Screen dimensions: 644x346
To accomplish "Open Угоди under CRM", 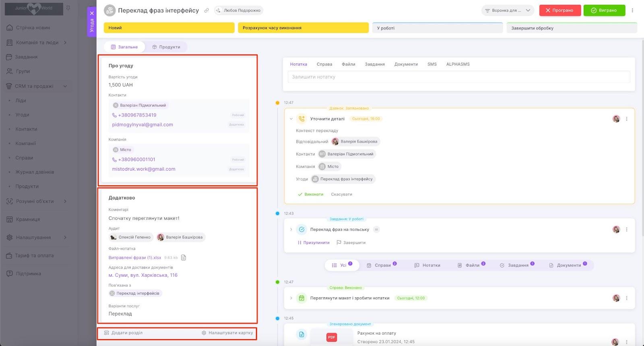I will coord(22,115).
